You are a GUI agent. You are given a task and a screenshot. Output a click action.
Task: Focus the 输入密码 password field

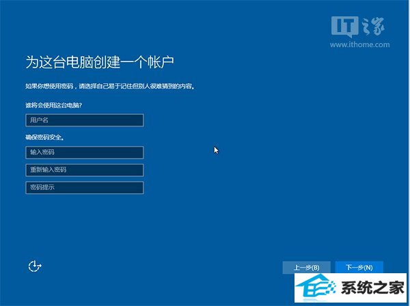85,152
